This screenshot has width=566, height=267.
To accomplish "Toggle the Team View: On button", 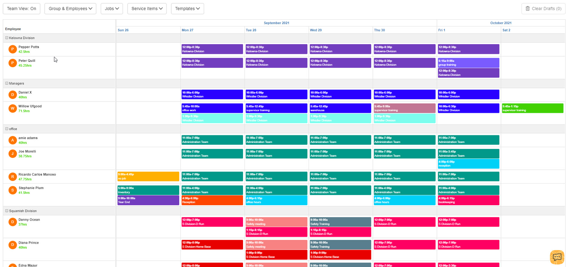I will 22,9.
